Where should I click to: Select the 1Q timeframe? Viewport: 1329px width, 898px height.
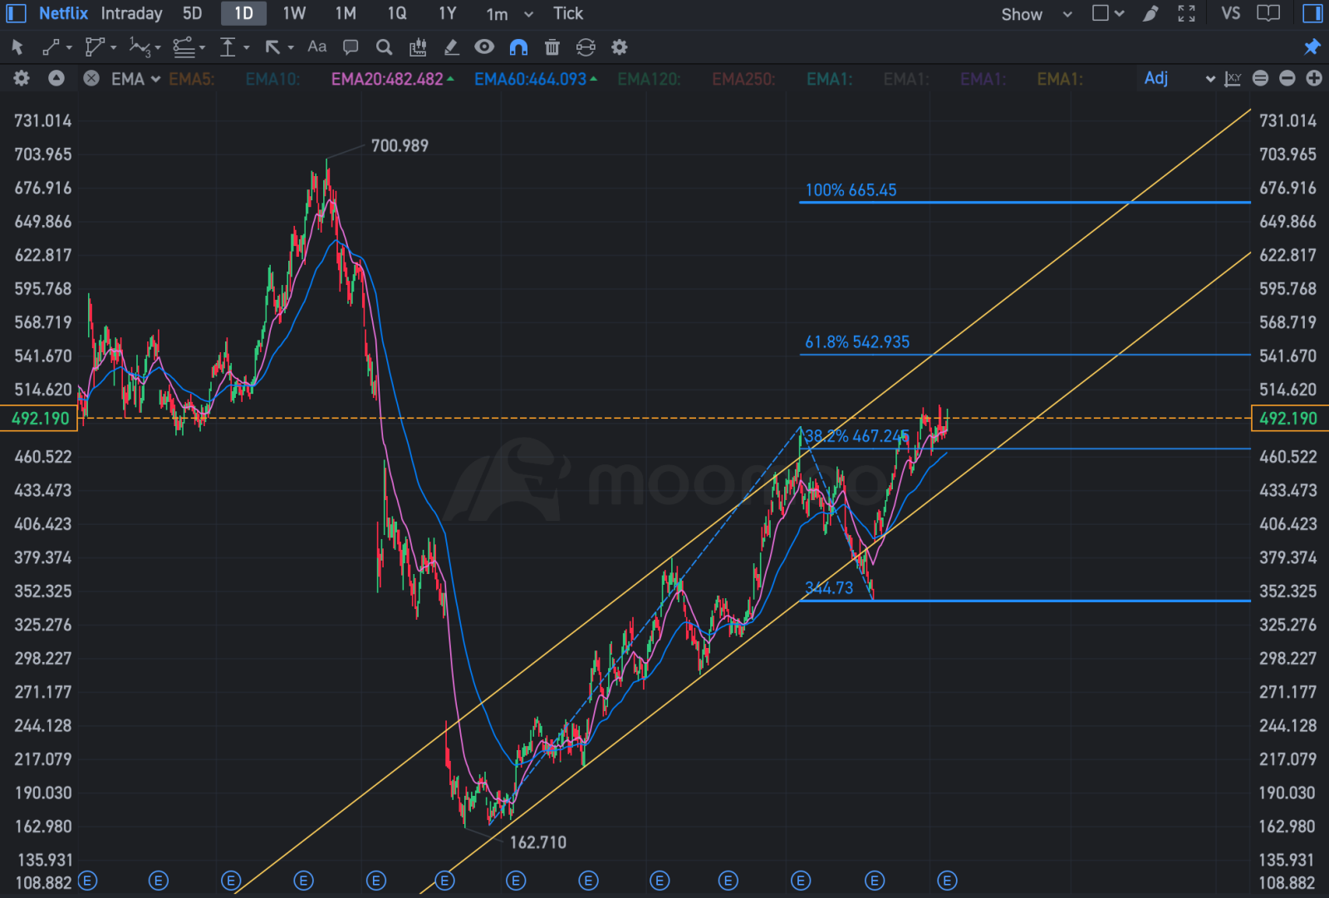397,13
